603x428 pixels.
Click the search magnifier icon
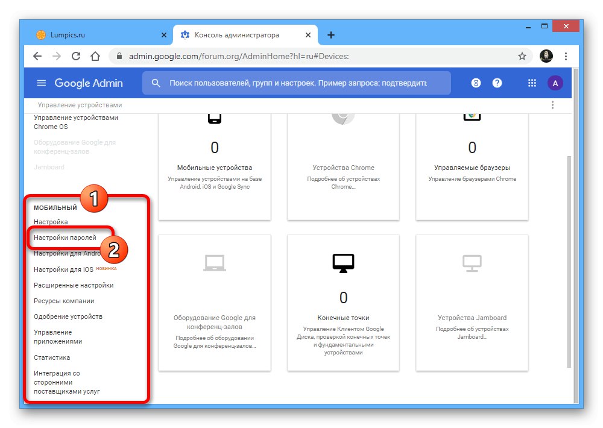pyautogui.click(x=156, y=83)
